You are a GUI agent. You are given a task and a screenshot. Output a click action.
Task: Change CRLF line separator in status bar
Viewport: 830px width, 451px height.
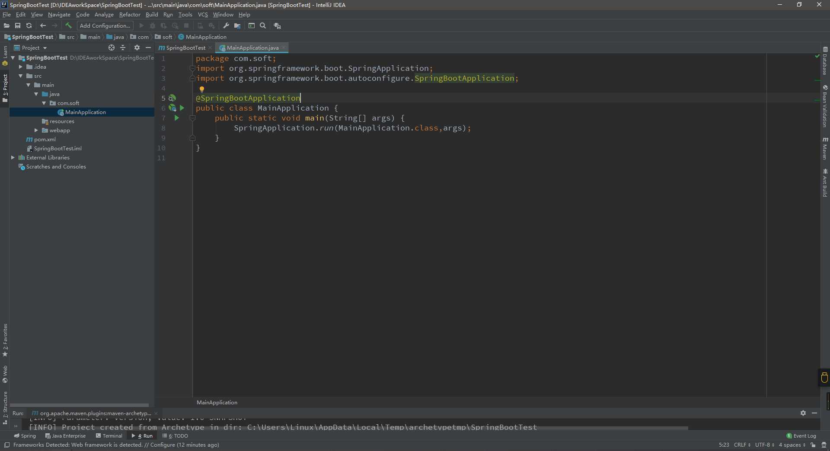[742, 445]
